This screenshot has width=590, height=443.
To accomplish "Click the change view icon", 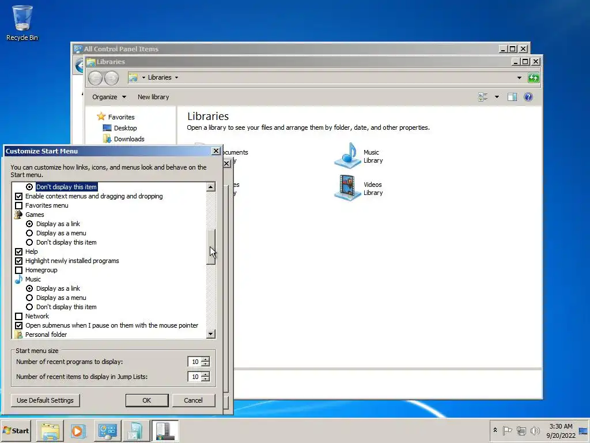I will [x=483, y=97].
